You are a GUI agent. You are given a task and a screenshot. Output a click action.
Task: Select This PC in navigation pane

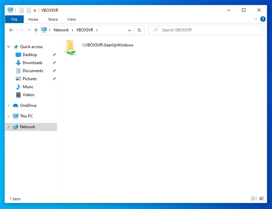pyautogui.click(x=26, y=116)
